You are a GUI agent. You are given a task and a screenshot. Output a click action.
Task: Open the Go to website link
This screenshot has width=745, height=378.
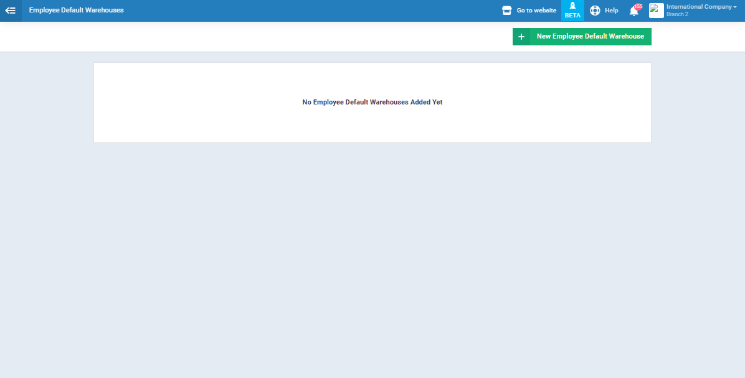click(x=536, y=11)
